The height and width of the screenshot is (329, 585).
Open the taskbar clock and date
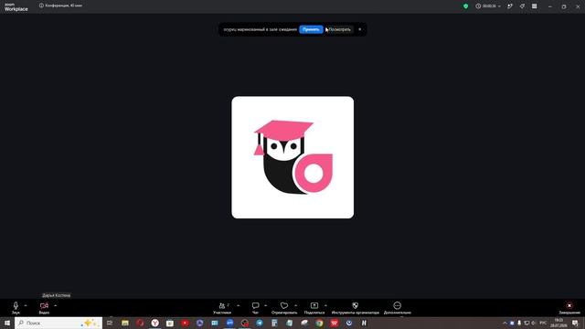tap(558, 323)
